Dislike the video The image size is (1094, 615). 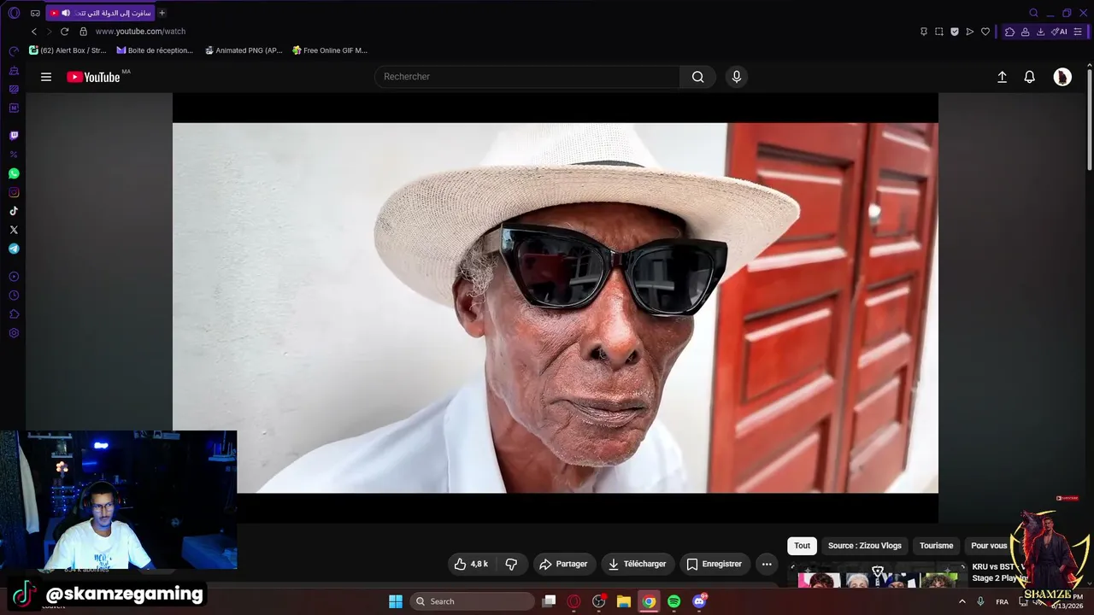click(511, 564)
